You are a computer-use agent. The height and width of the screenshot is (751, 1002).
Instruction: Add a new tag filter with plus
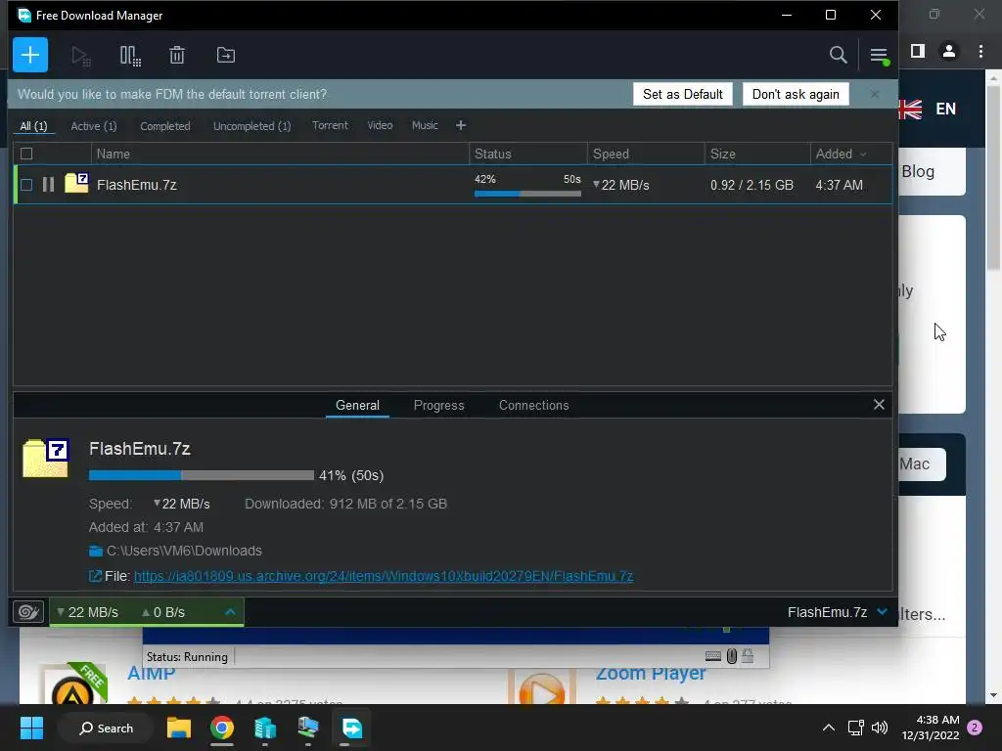click(x=461, y=125)
